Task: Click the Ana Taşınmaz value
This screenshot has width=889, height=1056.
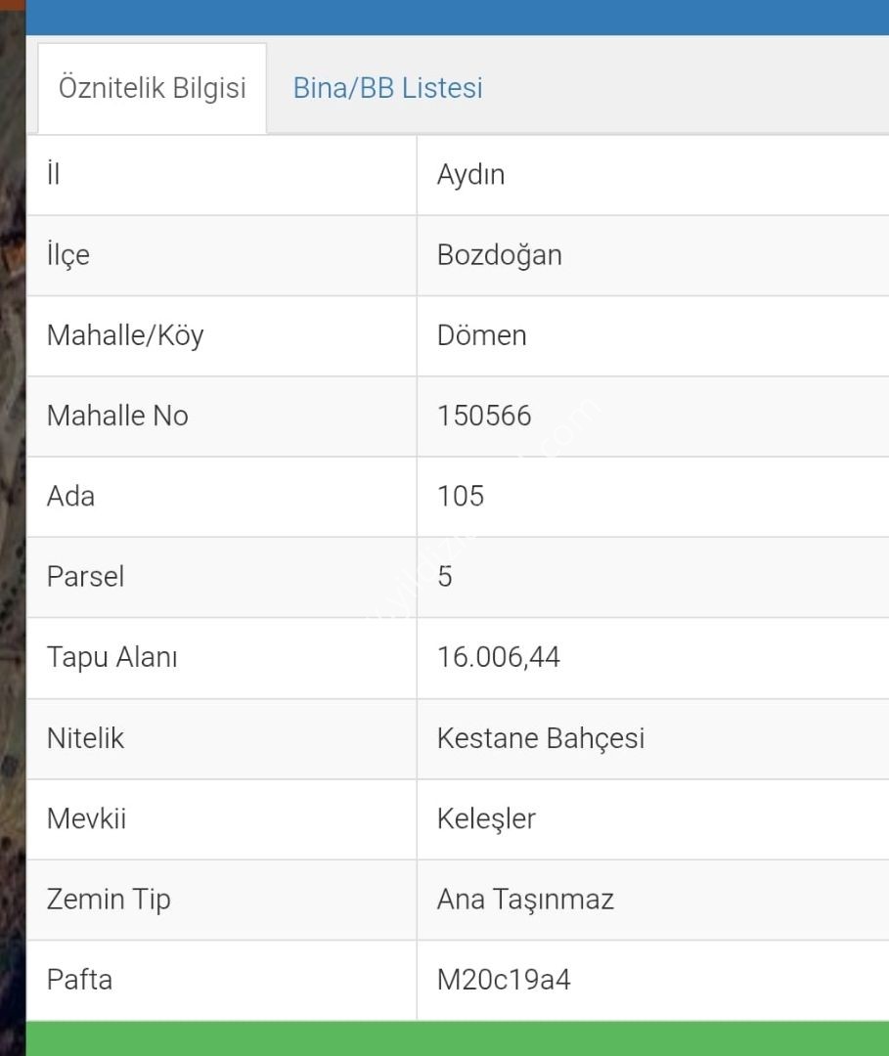Action: click(525, 899)
